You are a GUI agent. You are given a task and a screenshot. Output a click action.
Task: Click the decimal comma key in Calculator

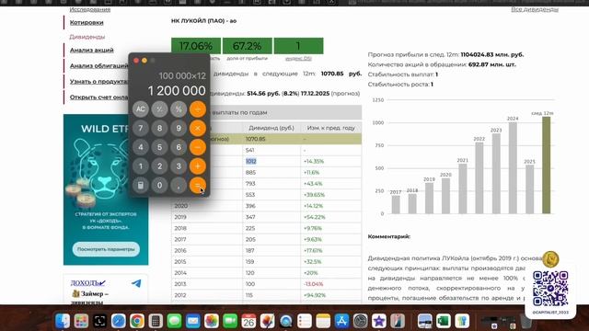point(179,185)
